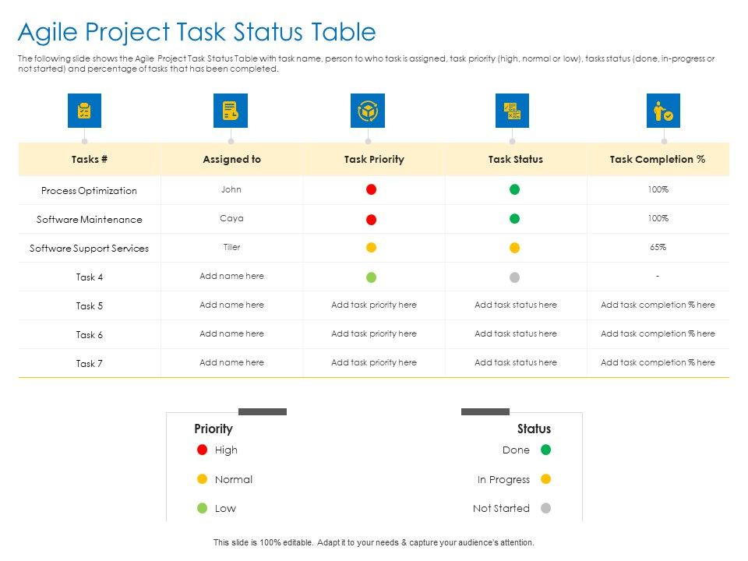Click Add task completion % here for Task 7
This screenshot has width=748, height=561.
tap(658, 362)
